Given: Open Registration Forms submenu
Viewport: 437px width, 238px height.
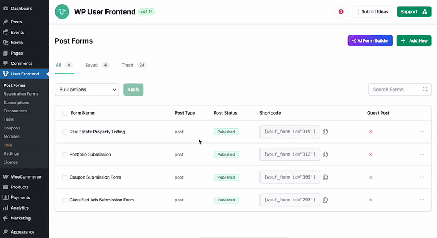Looking at the screenshot, I should coord(21,94).
